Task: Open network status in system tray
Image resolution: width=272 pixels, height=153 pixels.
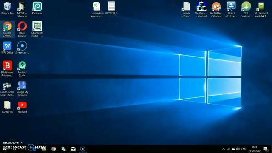Action: click(229, 149)
